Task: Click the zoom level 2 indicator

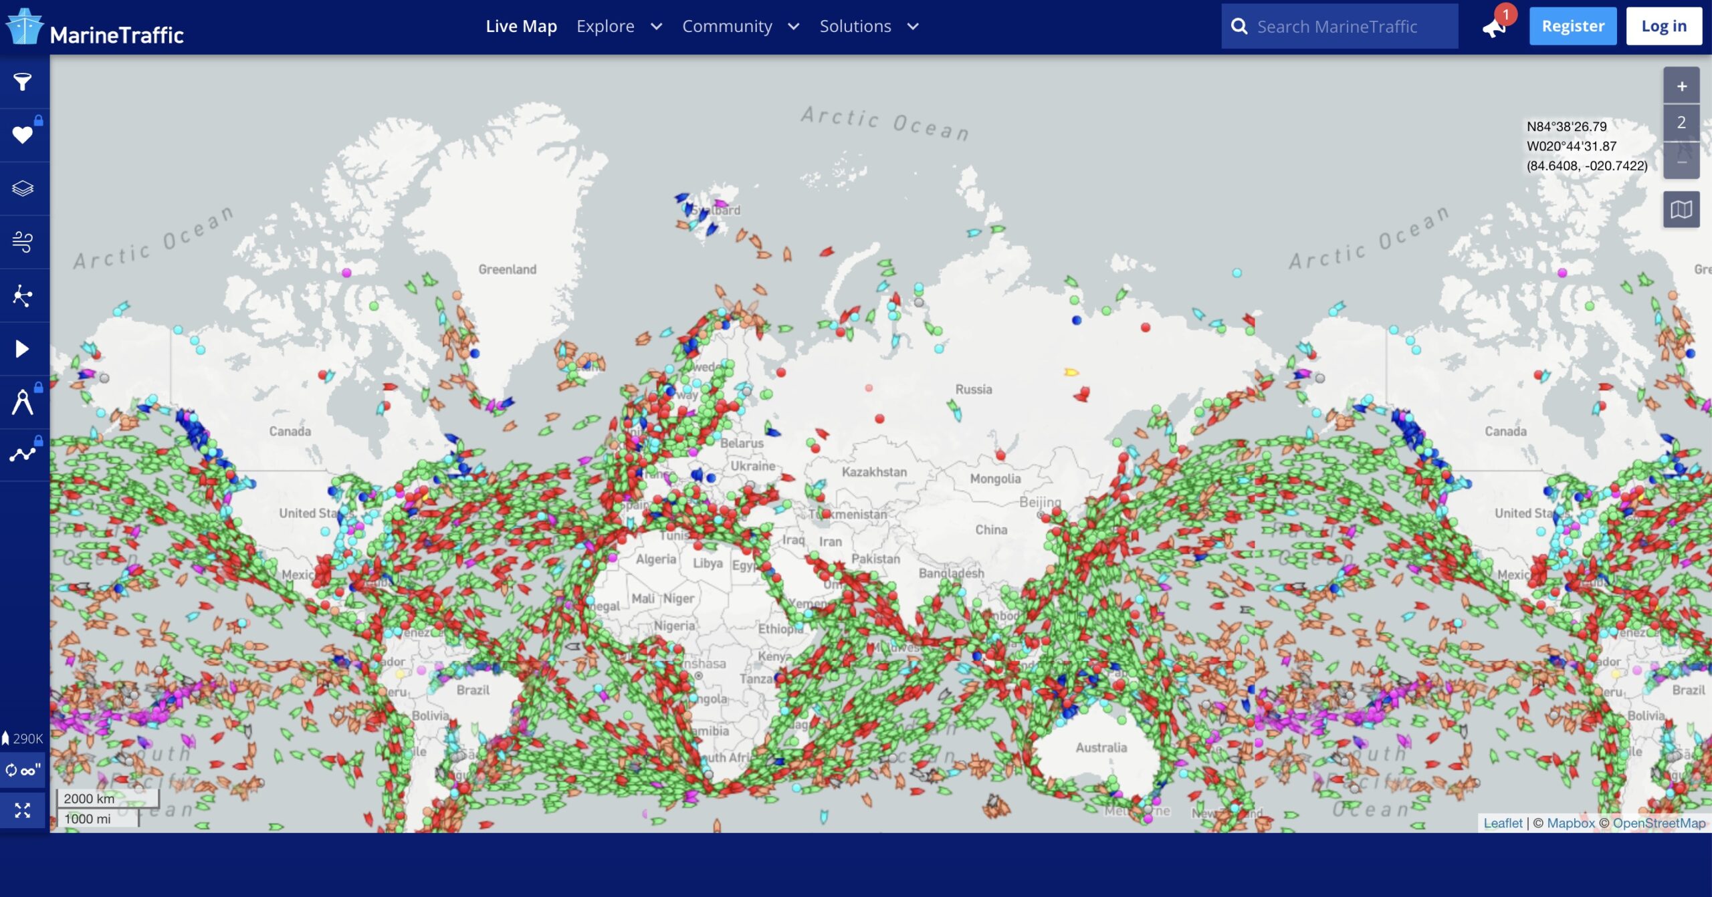Action: 1681,123
